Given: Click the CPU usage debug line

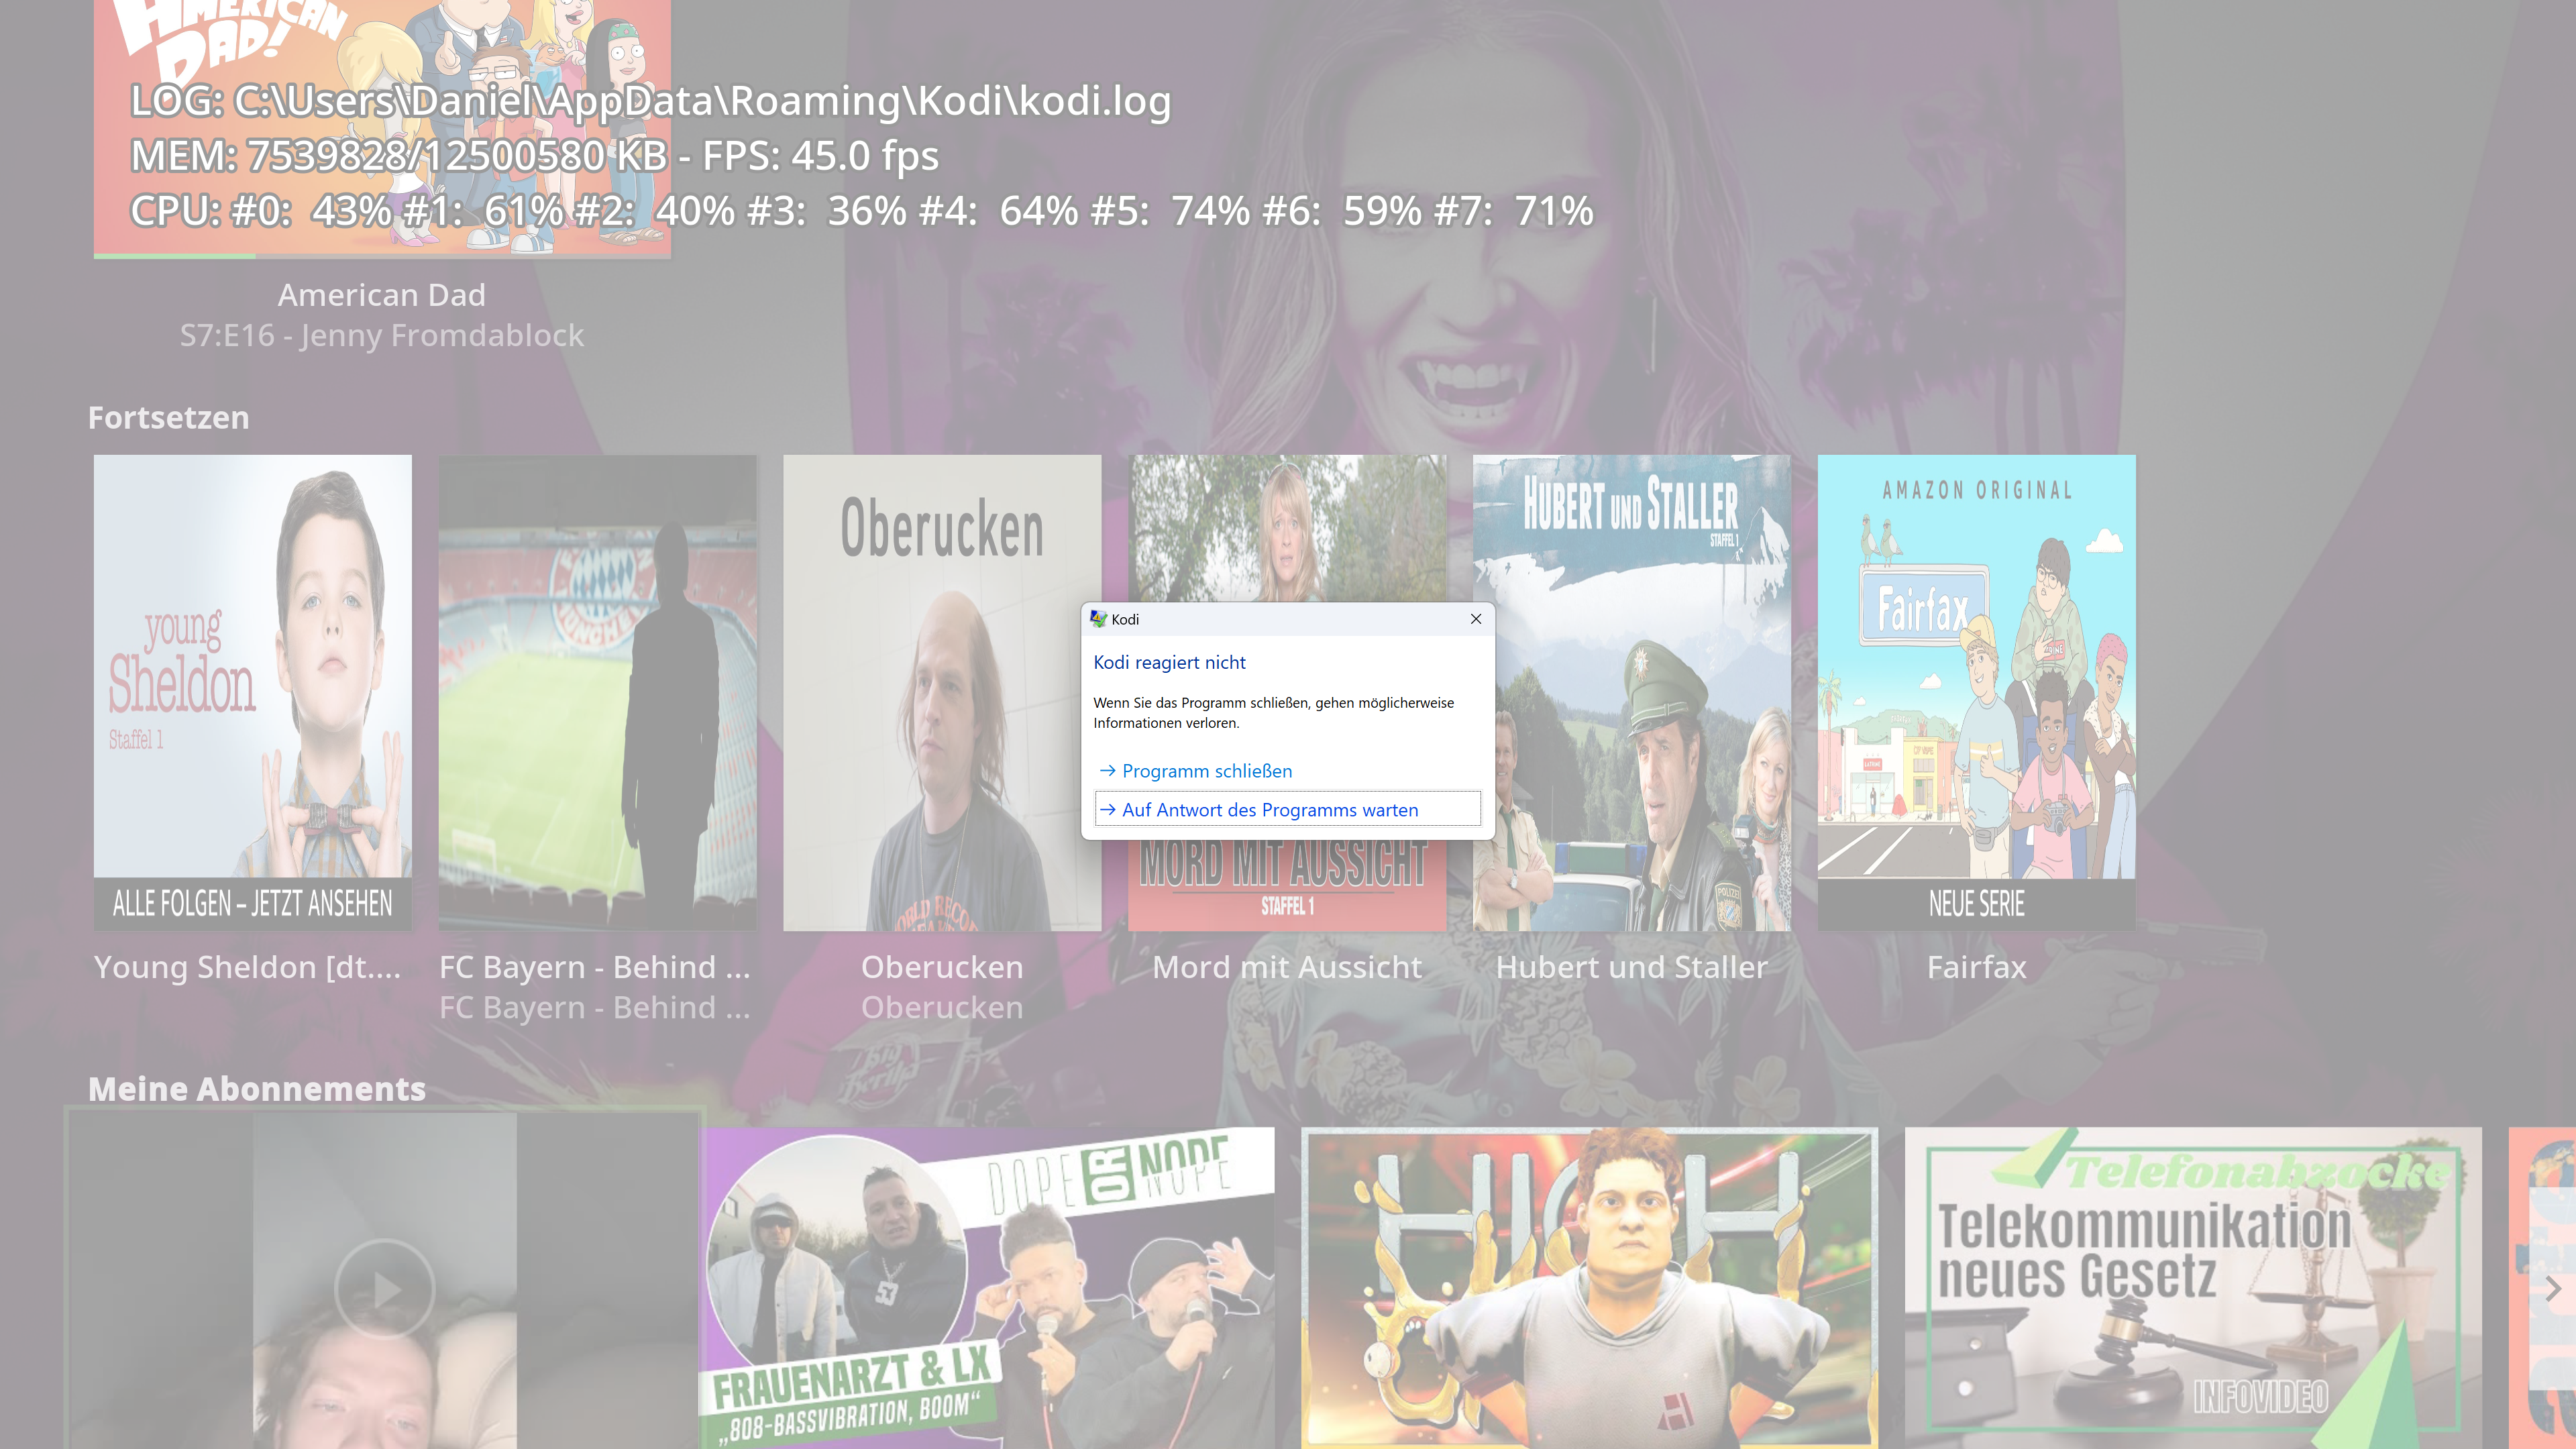Looking at the screenshot, I should pyautogui.click(x=862, y=211).
